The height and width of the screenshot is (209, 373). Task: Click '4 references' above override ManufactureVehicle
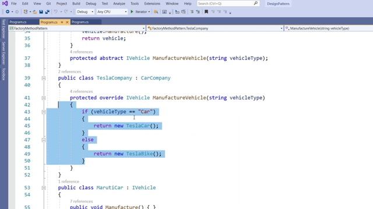81,92
